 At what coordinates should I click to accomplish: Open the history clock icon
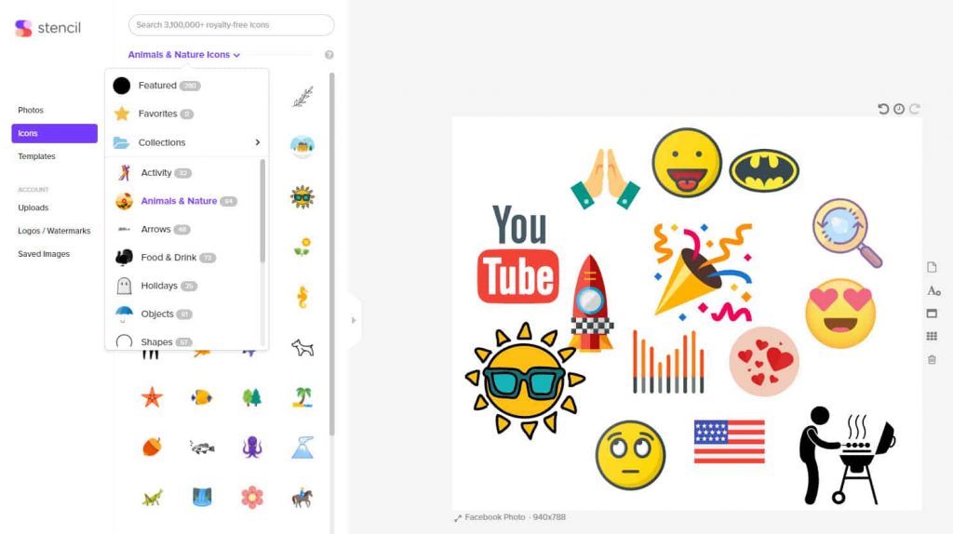point(899,109)
